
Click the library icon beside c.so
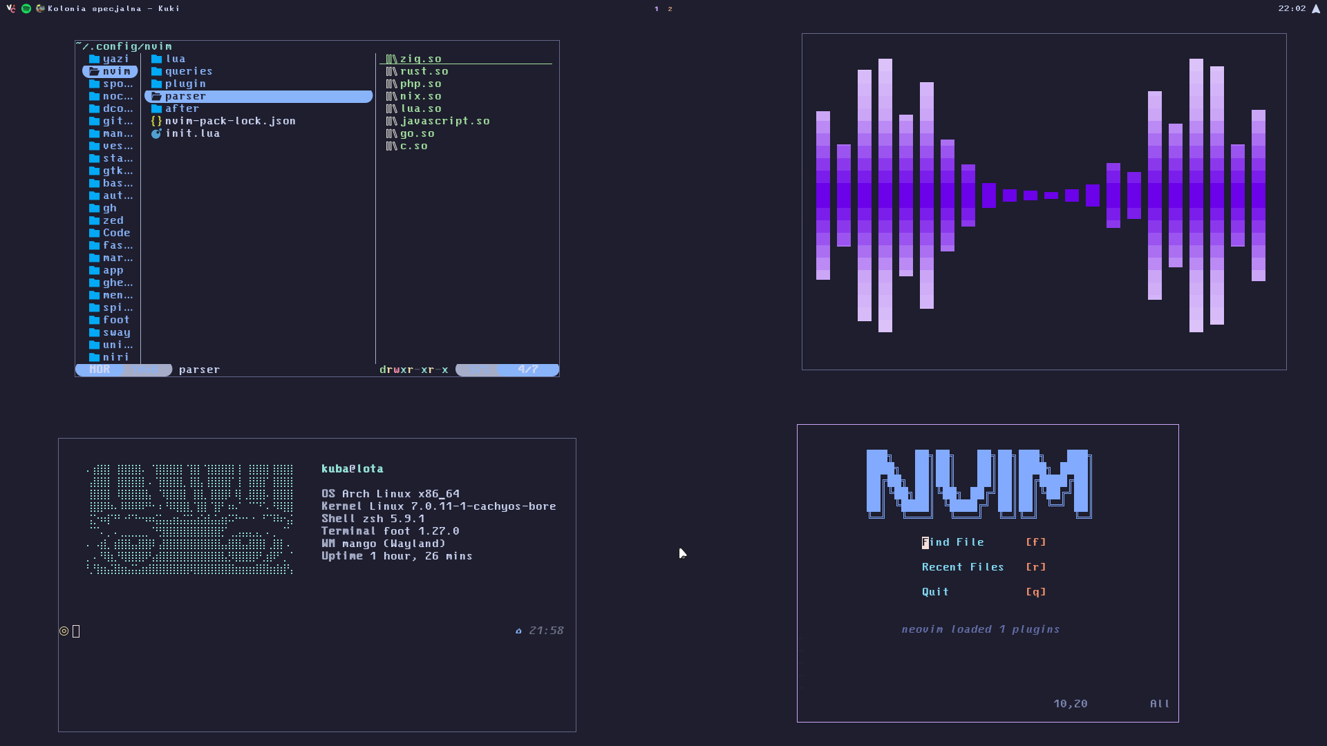(391, 146)
